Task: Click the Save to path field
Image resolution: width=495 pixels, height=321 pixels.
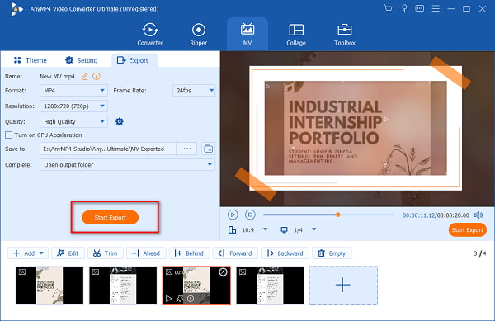Action: 107,149
